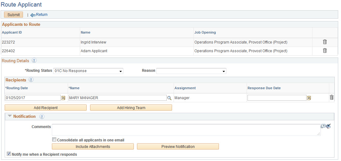
Task: Run spell check on Comments
Action: [x=328, y=126]
